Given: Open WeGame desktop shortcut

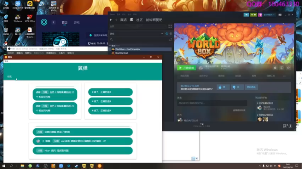Looking at the screenshot, I should 18,18.
